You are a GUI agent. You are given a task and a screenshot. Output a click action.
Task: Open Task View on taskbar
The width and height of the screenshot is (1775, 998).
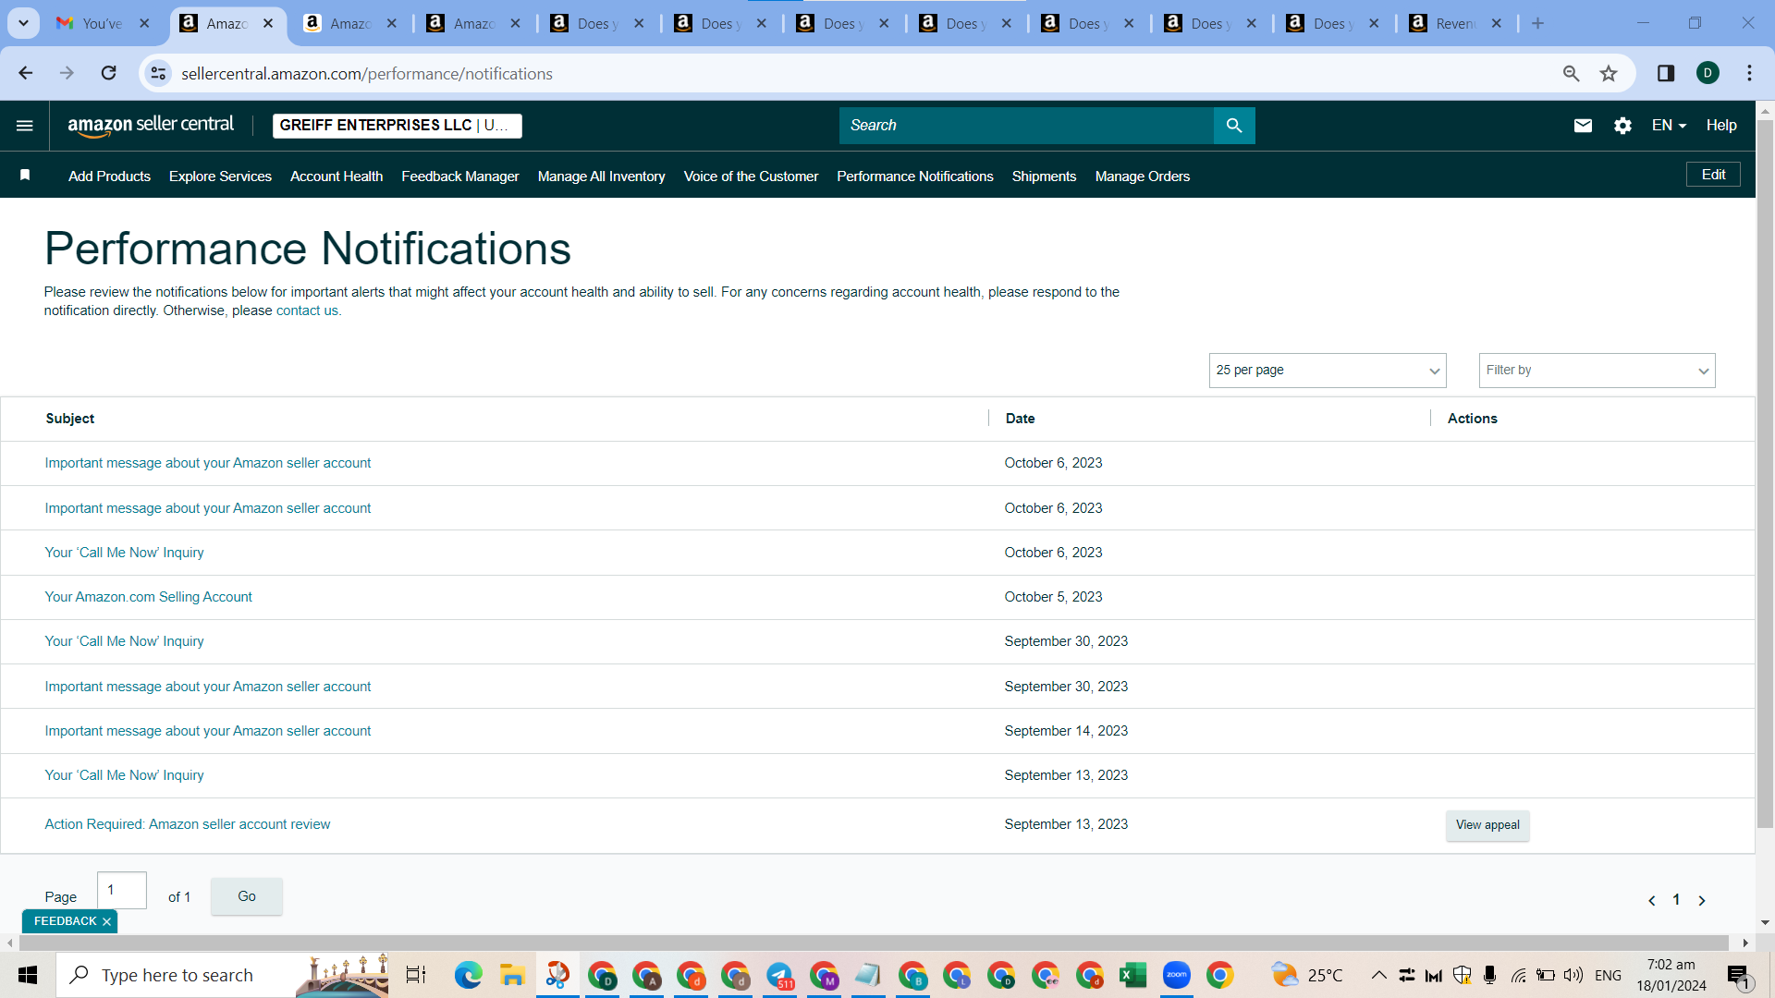(x=416, y=975)
